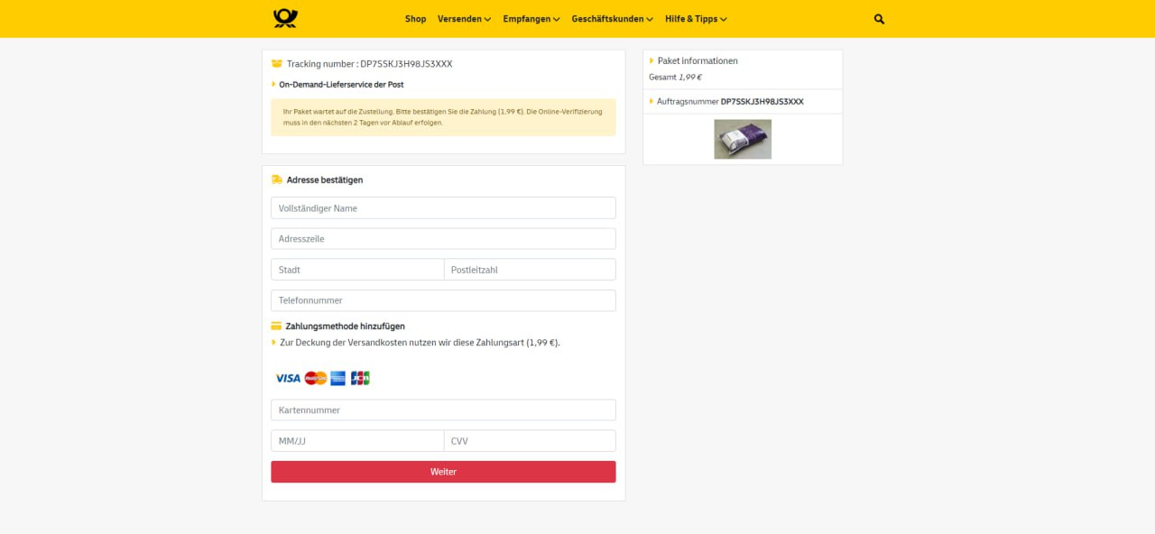The height and width of the screenshot is (534, 1155).
Task: Click the truck icon beside Adresse bestätigen
Action: pyautogui.click(x=277, y=180)
